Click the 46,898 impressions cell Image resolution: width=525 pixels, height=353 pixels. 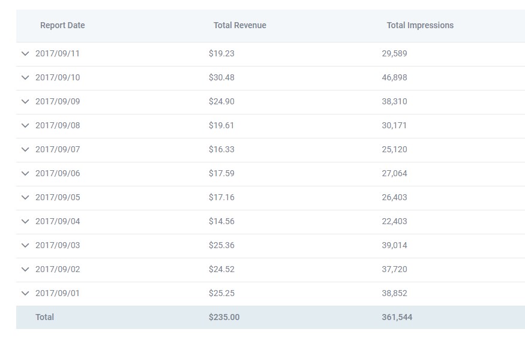tap(394, 77)
